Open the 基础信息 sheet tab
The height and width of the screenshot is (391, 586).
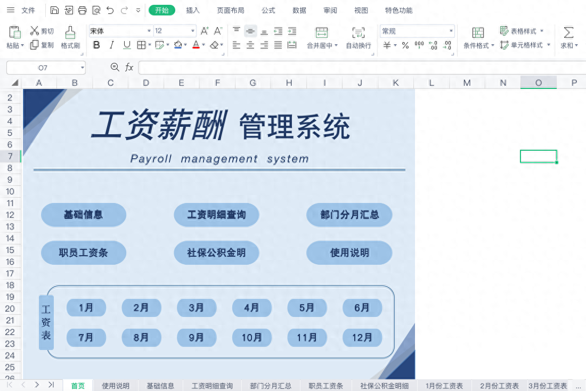tap(160, 386)
